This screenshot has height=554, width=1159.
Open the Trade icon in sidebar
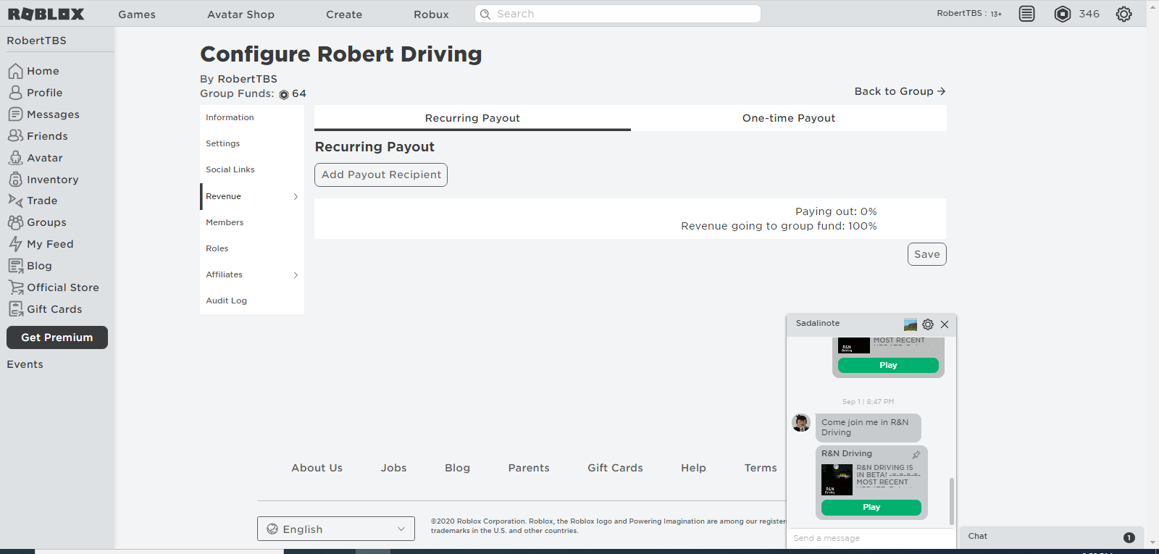tap(15, 201)
